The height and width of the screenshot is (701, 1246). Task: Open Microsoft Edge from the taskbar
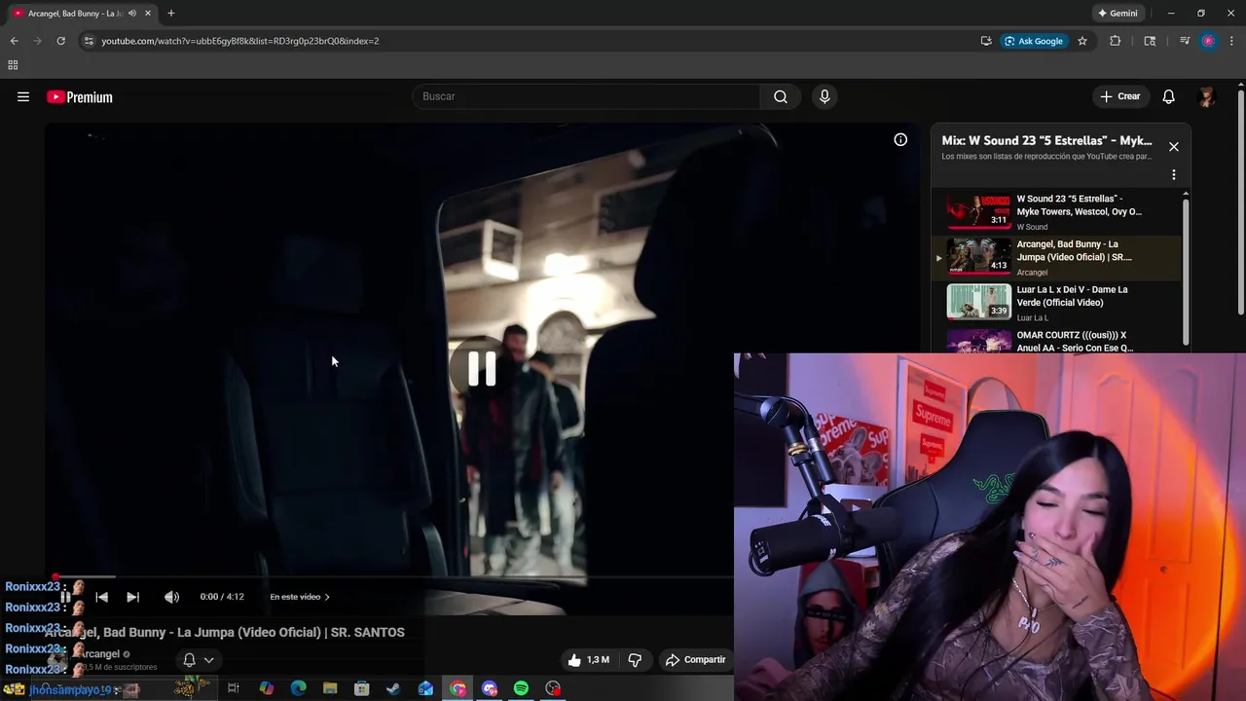[x=298, y=688]
